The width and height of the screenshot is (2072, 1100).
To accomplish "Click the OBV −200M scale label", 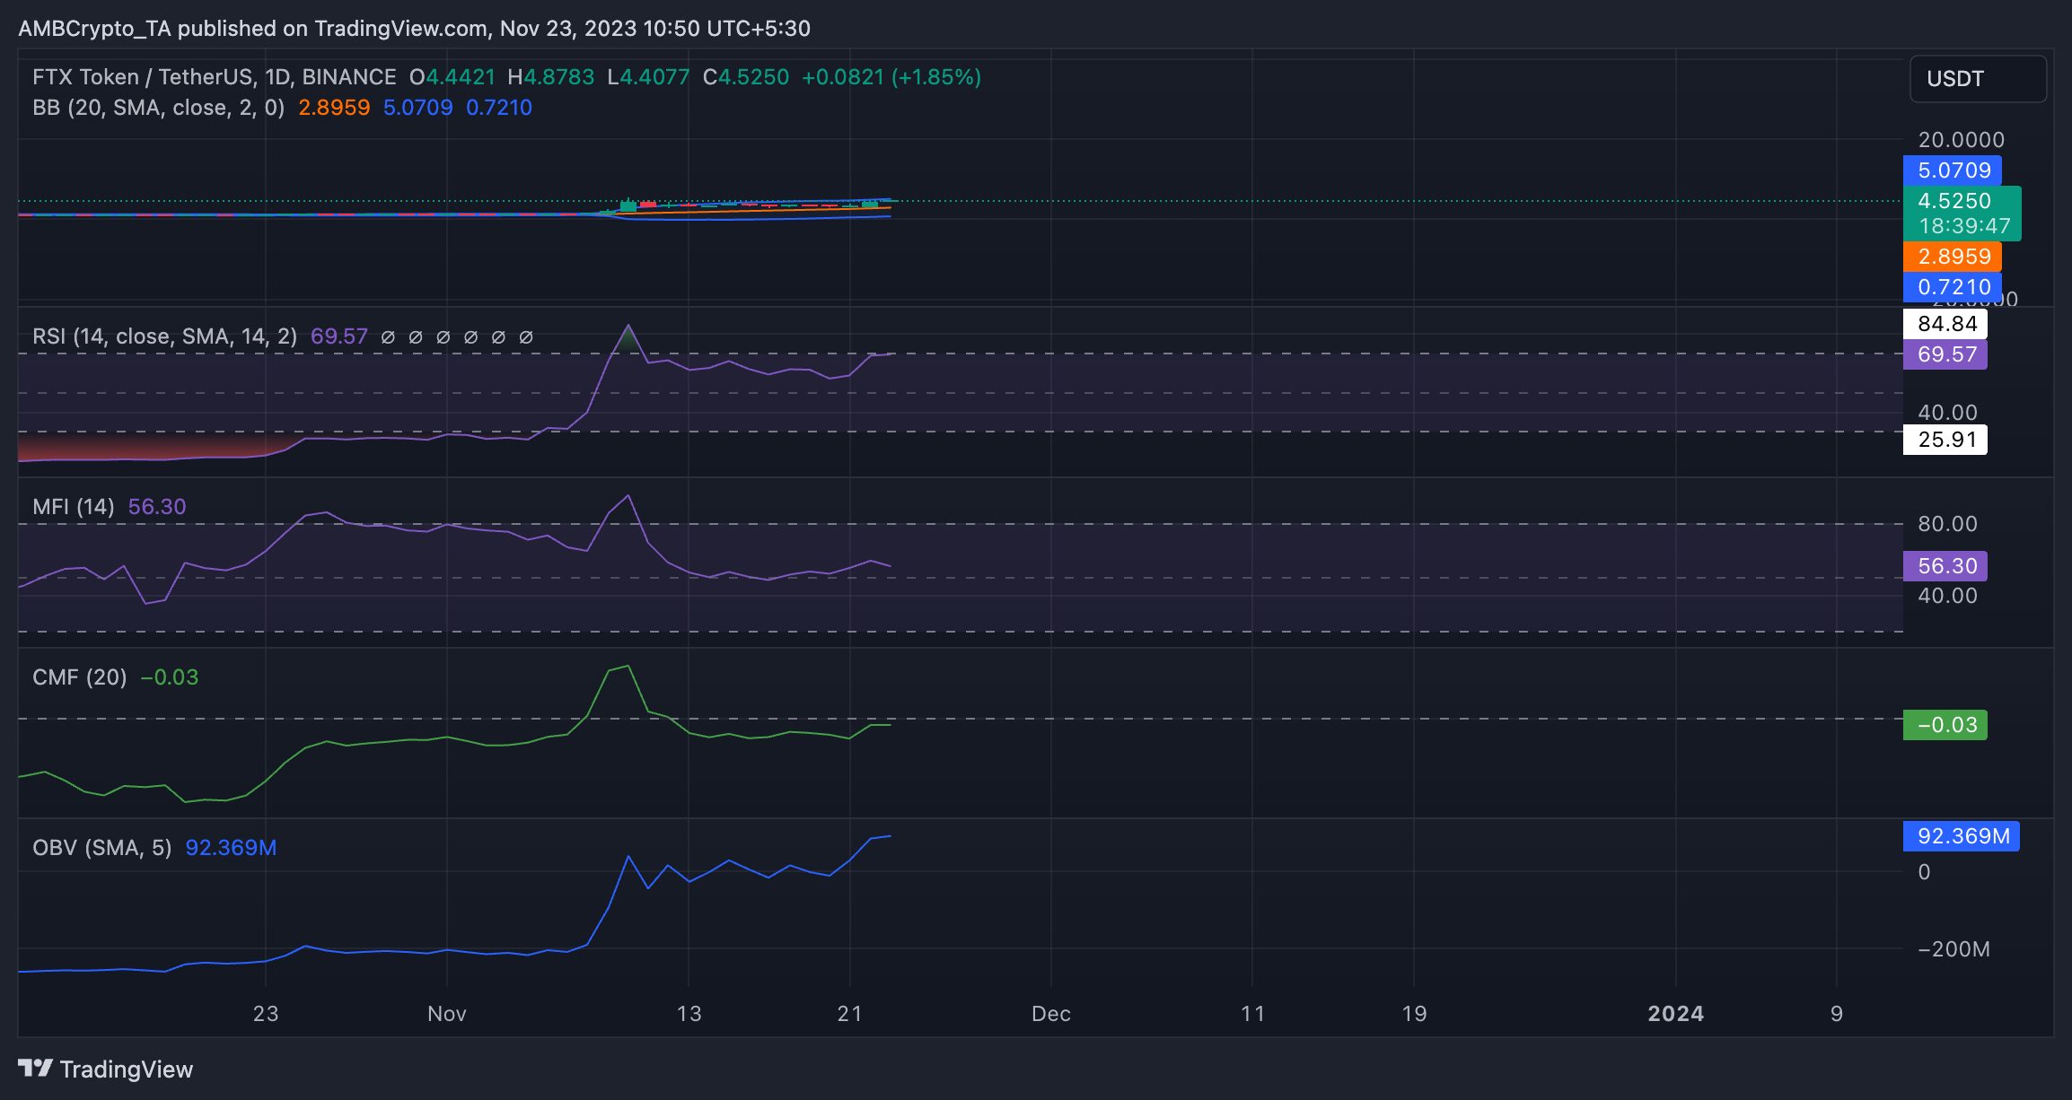I will [x=1953, y=949].
